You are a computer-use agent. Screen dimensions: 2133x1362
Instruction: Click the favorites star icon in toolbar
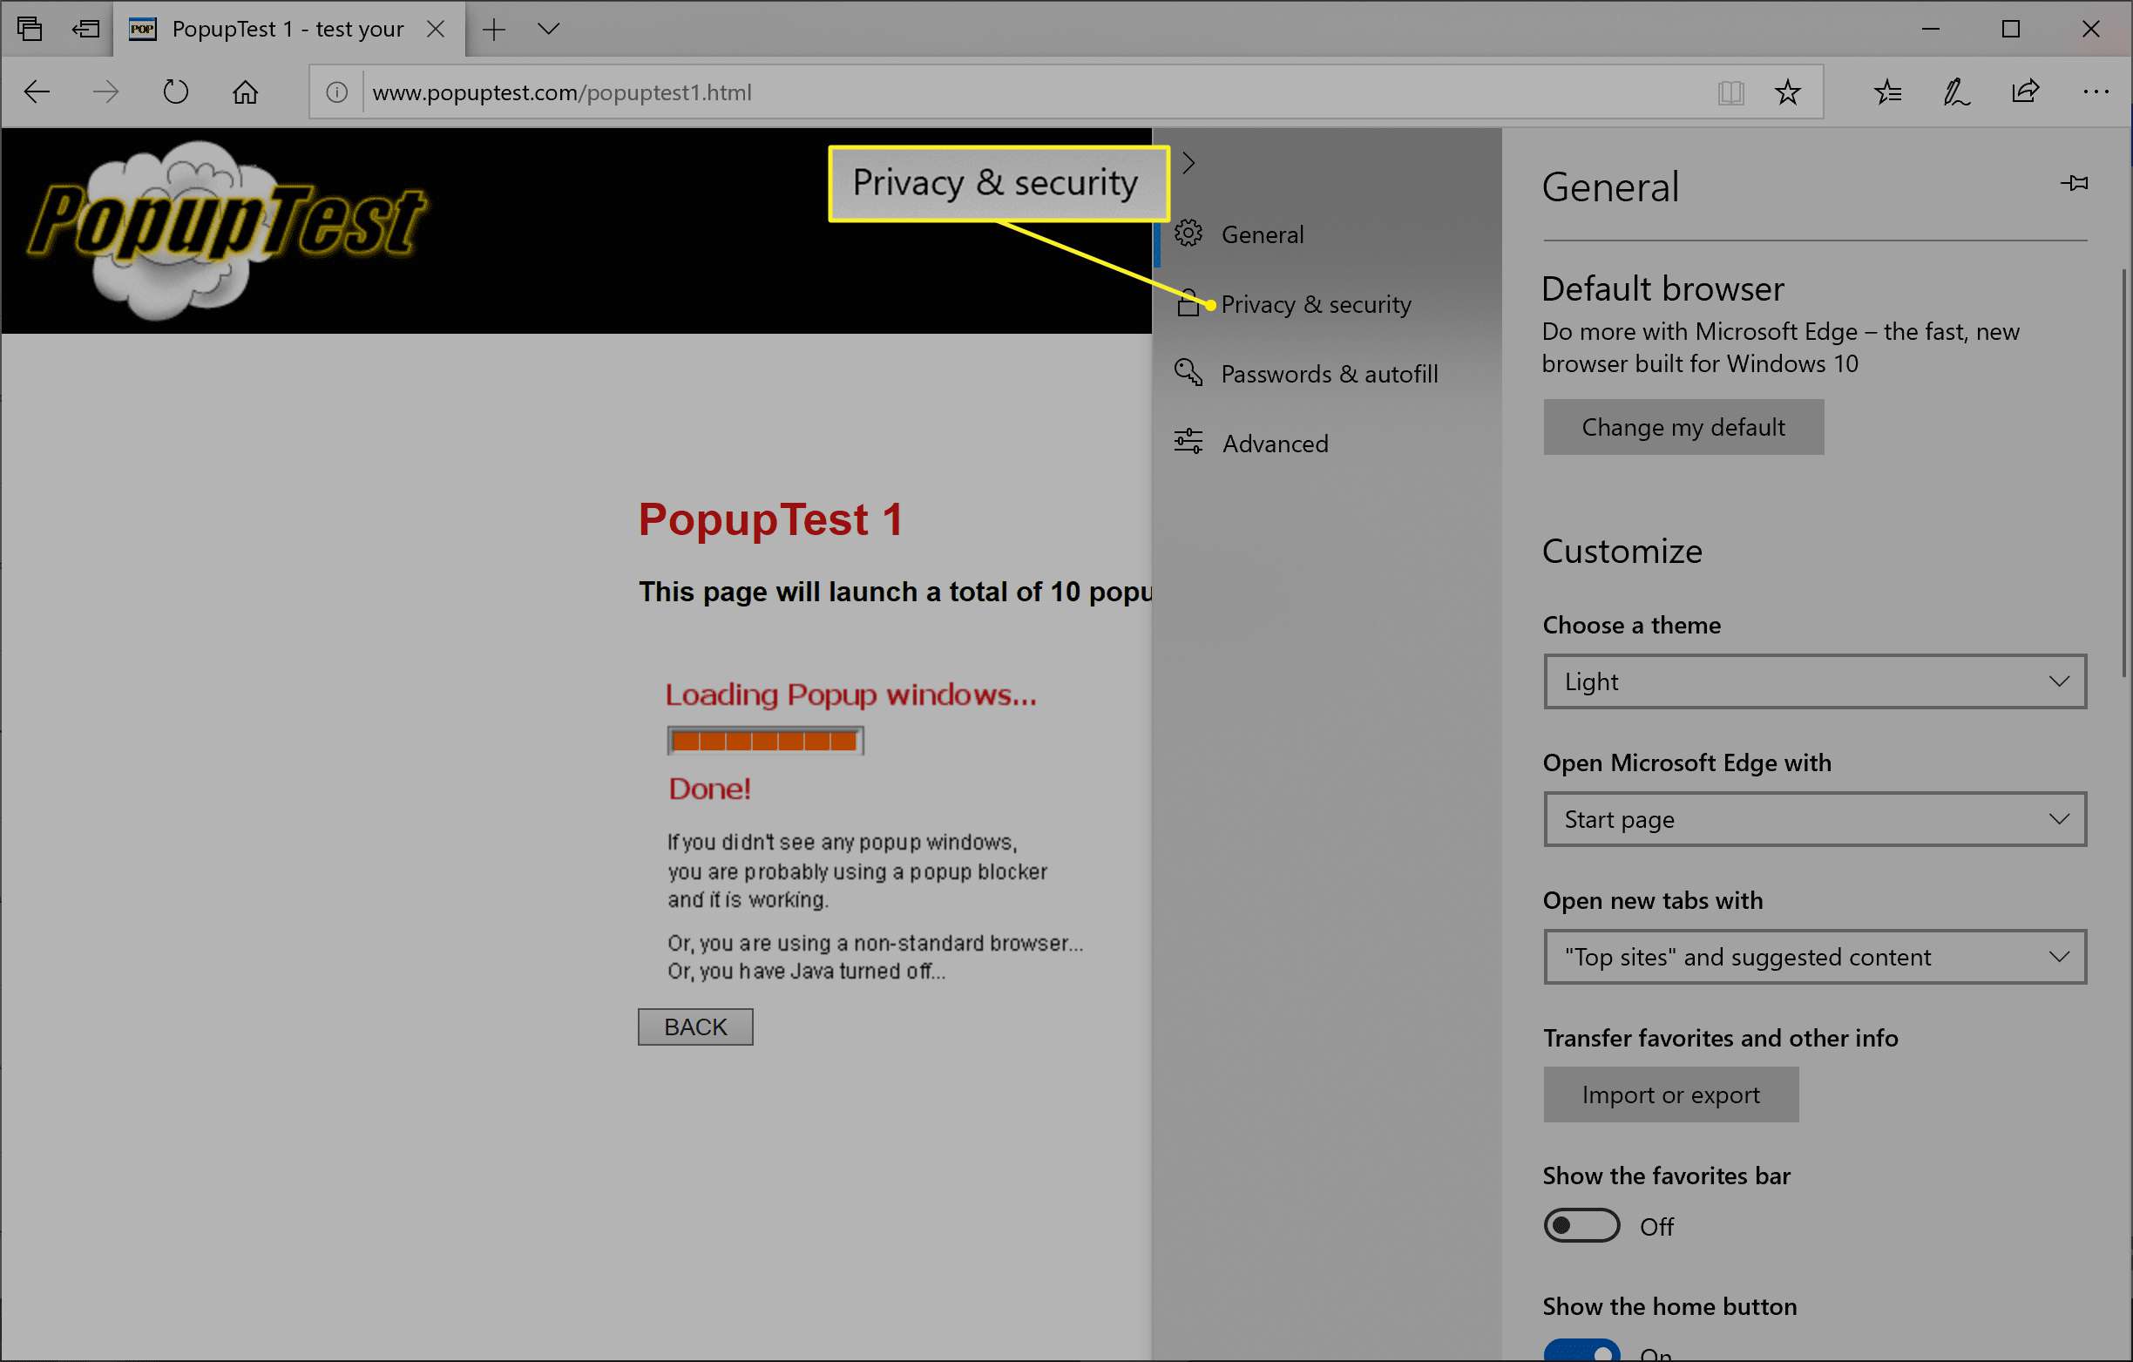[1788, 91]
